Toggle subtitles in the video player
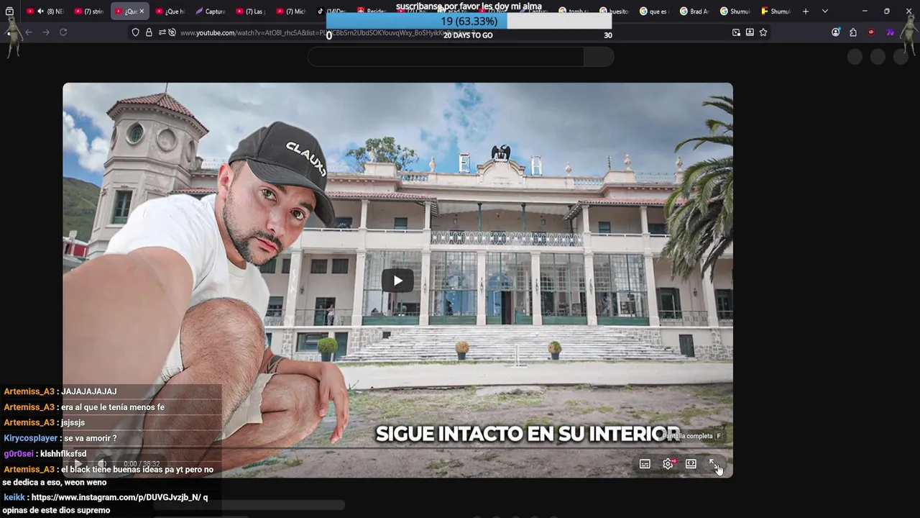920x518 pixels. pyautogui.click(x=645, y=464)
